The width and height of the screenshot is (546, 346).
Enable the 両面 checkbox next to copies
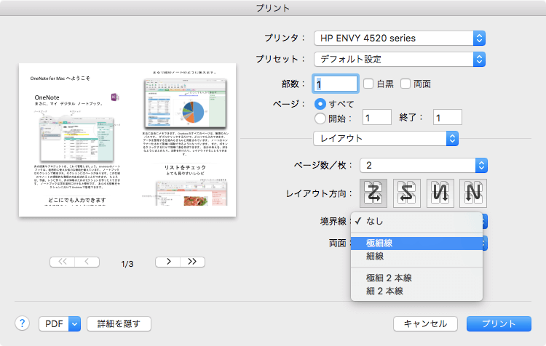coord(405,84)
